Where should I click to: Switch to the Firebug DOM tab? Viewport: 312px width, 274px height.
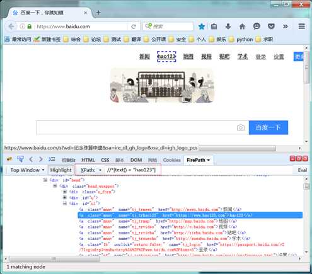136,160
